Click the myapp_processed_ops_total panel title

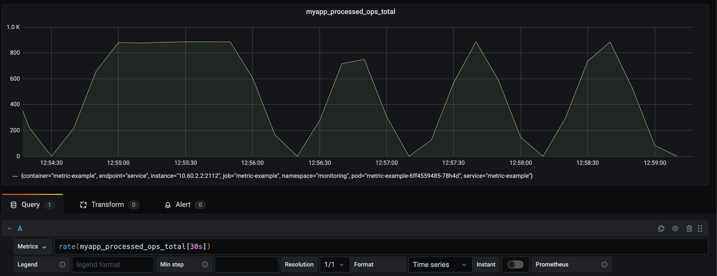click(350, 12)
